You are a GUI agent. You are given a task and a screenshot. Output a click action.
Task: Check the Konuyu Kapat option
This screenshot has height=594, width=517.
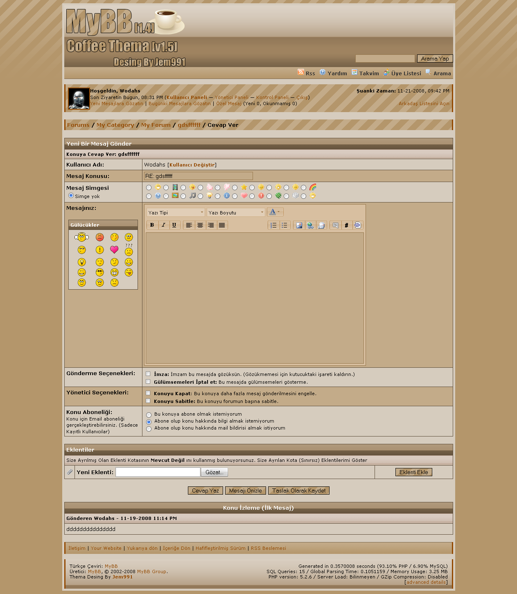click(148, 393)
